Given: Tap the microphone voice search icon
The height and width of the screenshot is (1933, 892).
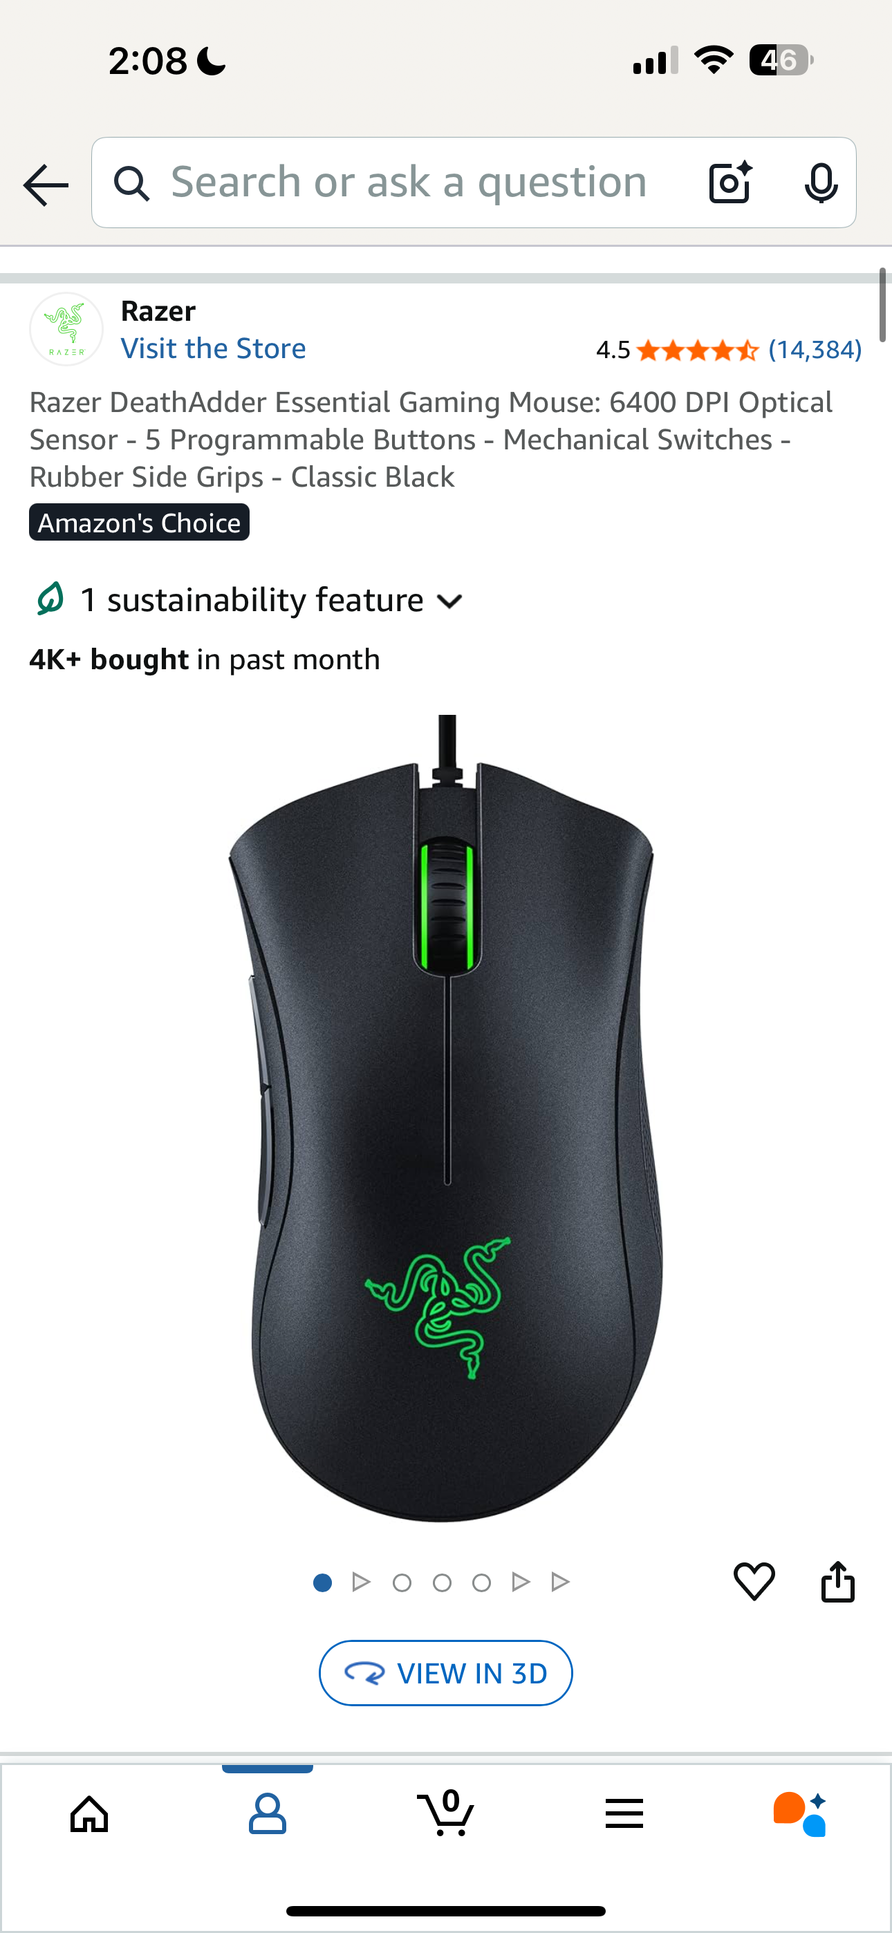Looking at the screenshot, I should click(x=821, y=183).
